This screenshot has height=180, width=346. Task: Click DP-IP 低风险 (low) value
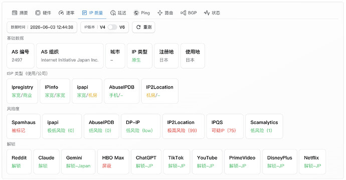(x=139, y=130)
